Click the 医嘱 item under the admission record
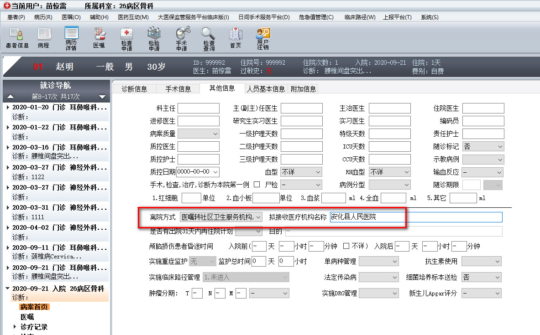540x335 pixels. coord(27,317)
